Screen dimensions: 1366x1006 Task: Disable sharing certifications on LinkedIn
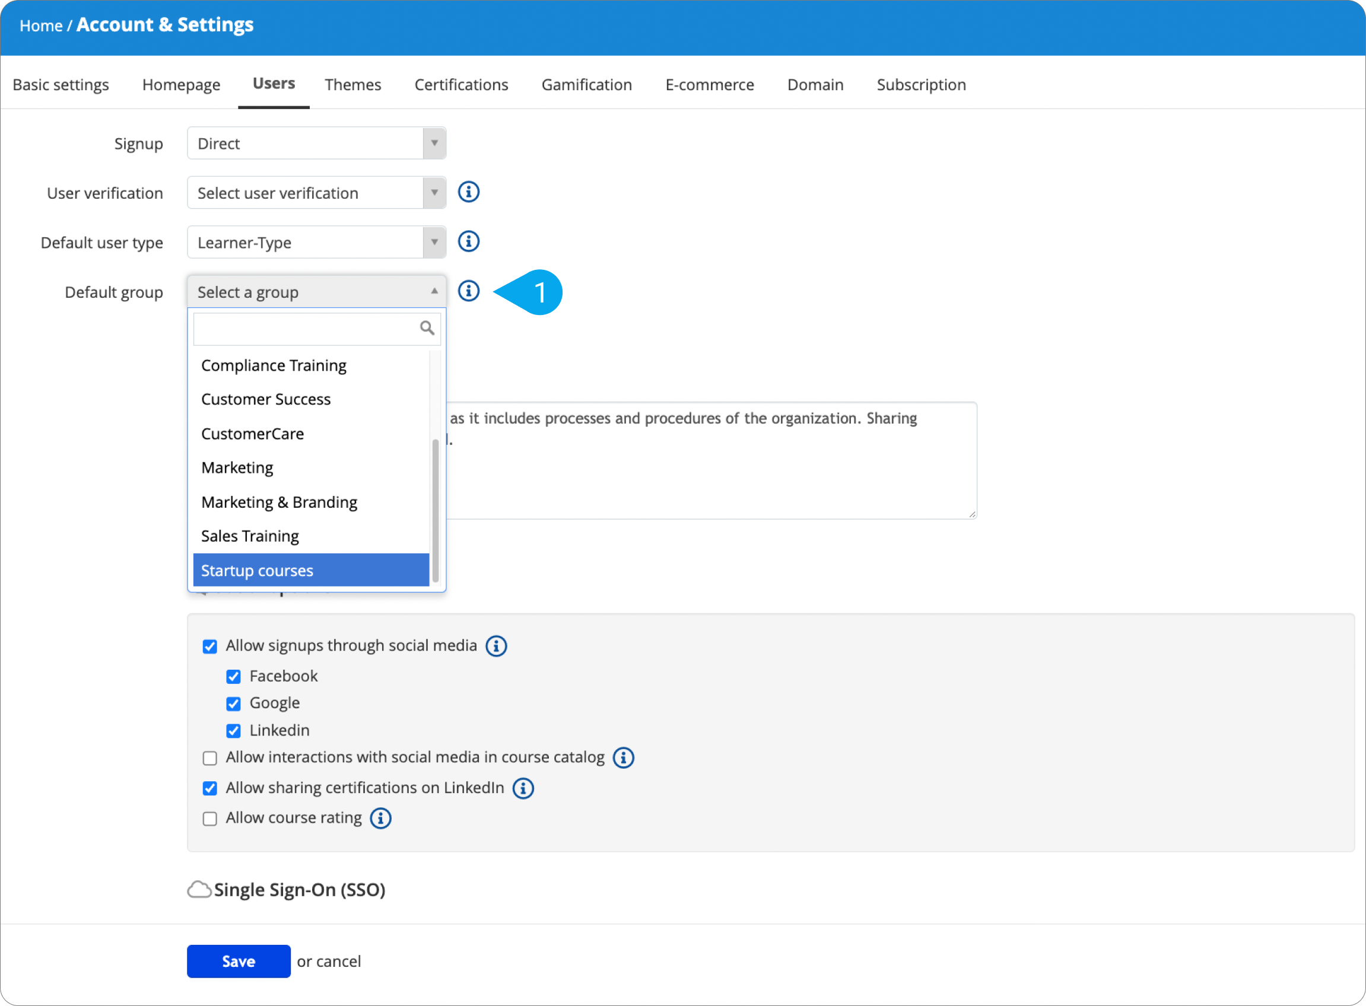[209, 788]
